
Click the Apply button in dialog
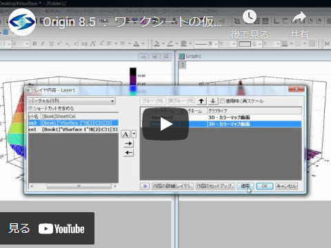[x=245, y=186]
